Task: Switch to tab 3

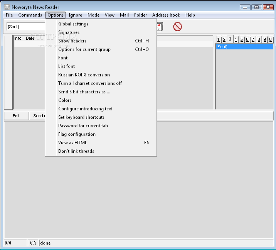Action: click(x=230, y=39)
